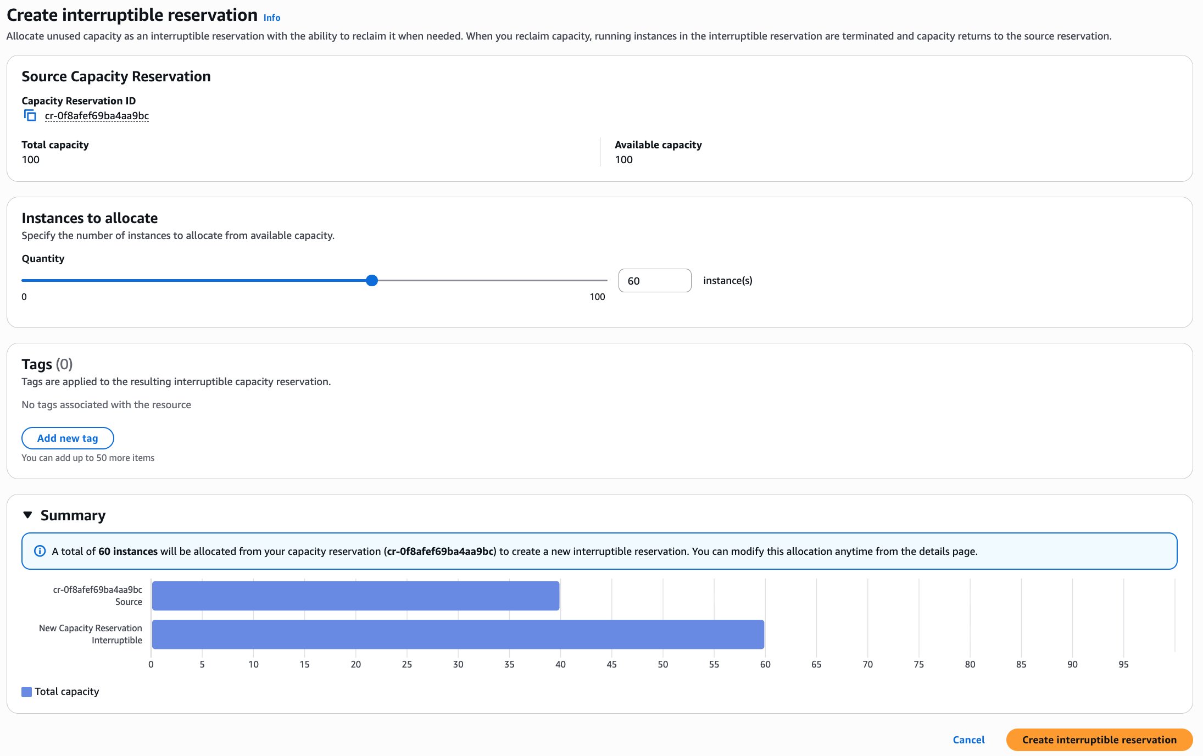1203x756 pixels.
Task: Click the Cancel option
Action: (968, 740)
